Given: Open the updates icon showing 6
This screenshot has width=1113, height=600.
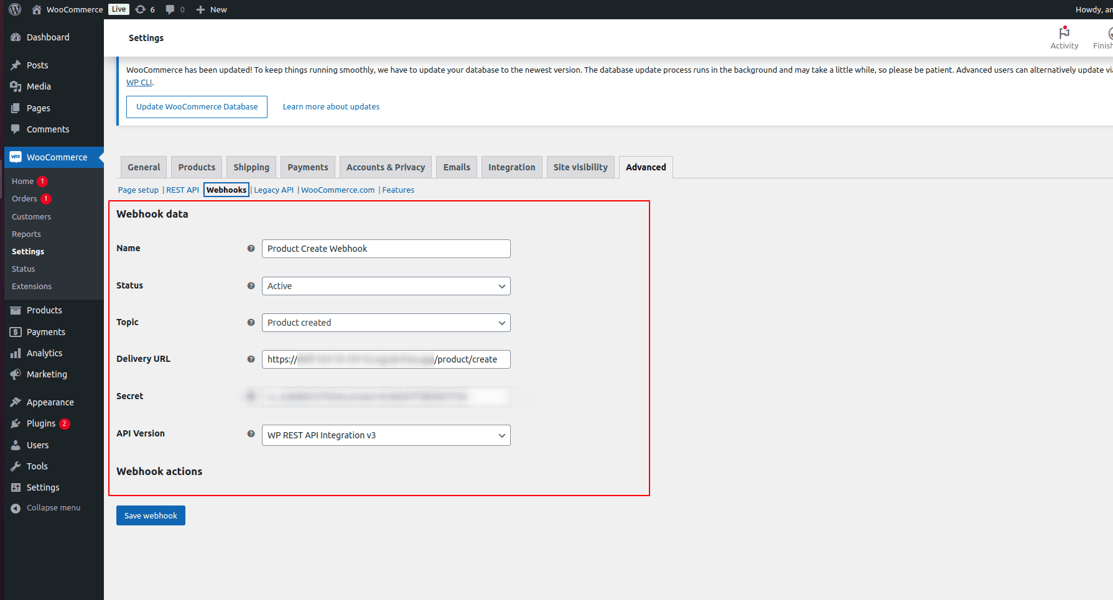Looking at the screenshot, I should click(x=141, y=9).
